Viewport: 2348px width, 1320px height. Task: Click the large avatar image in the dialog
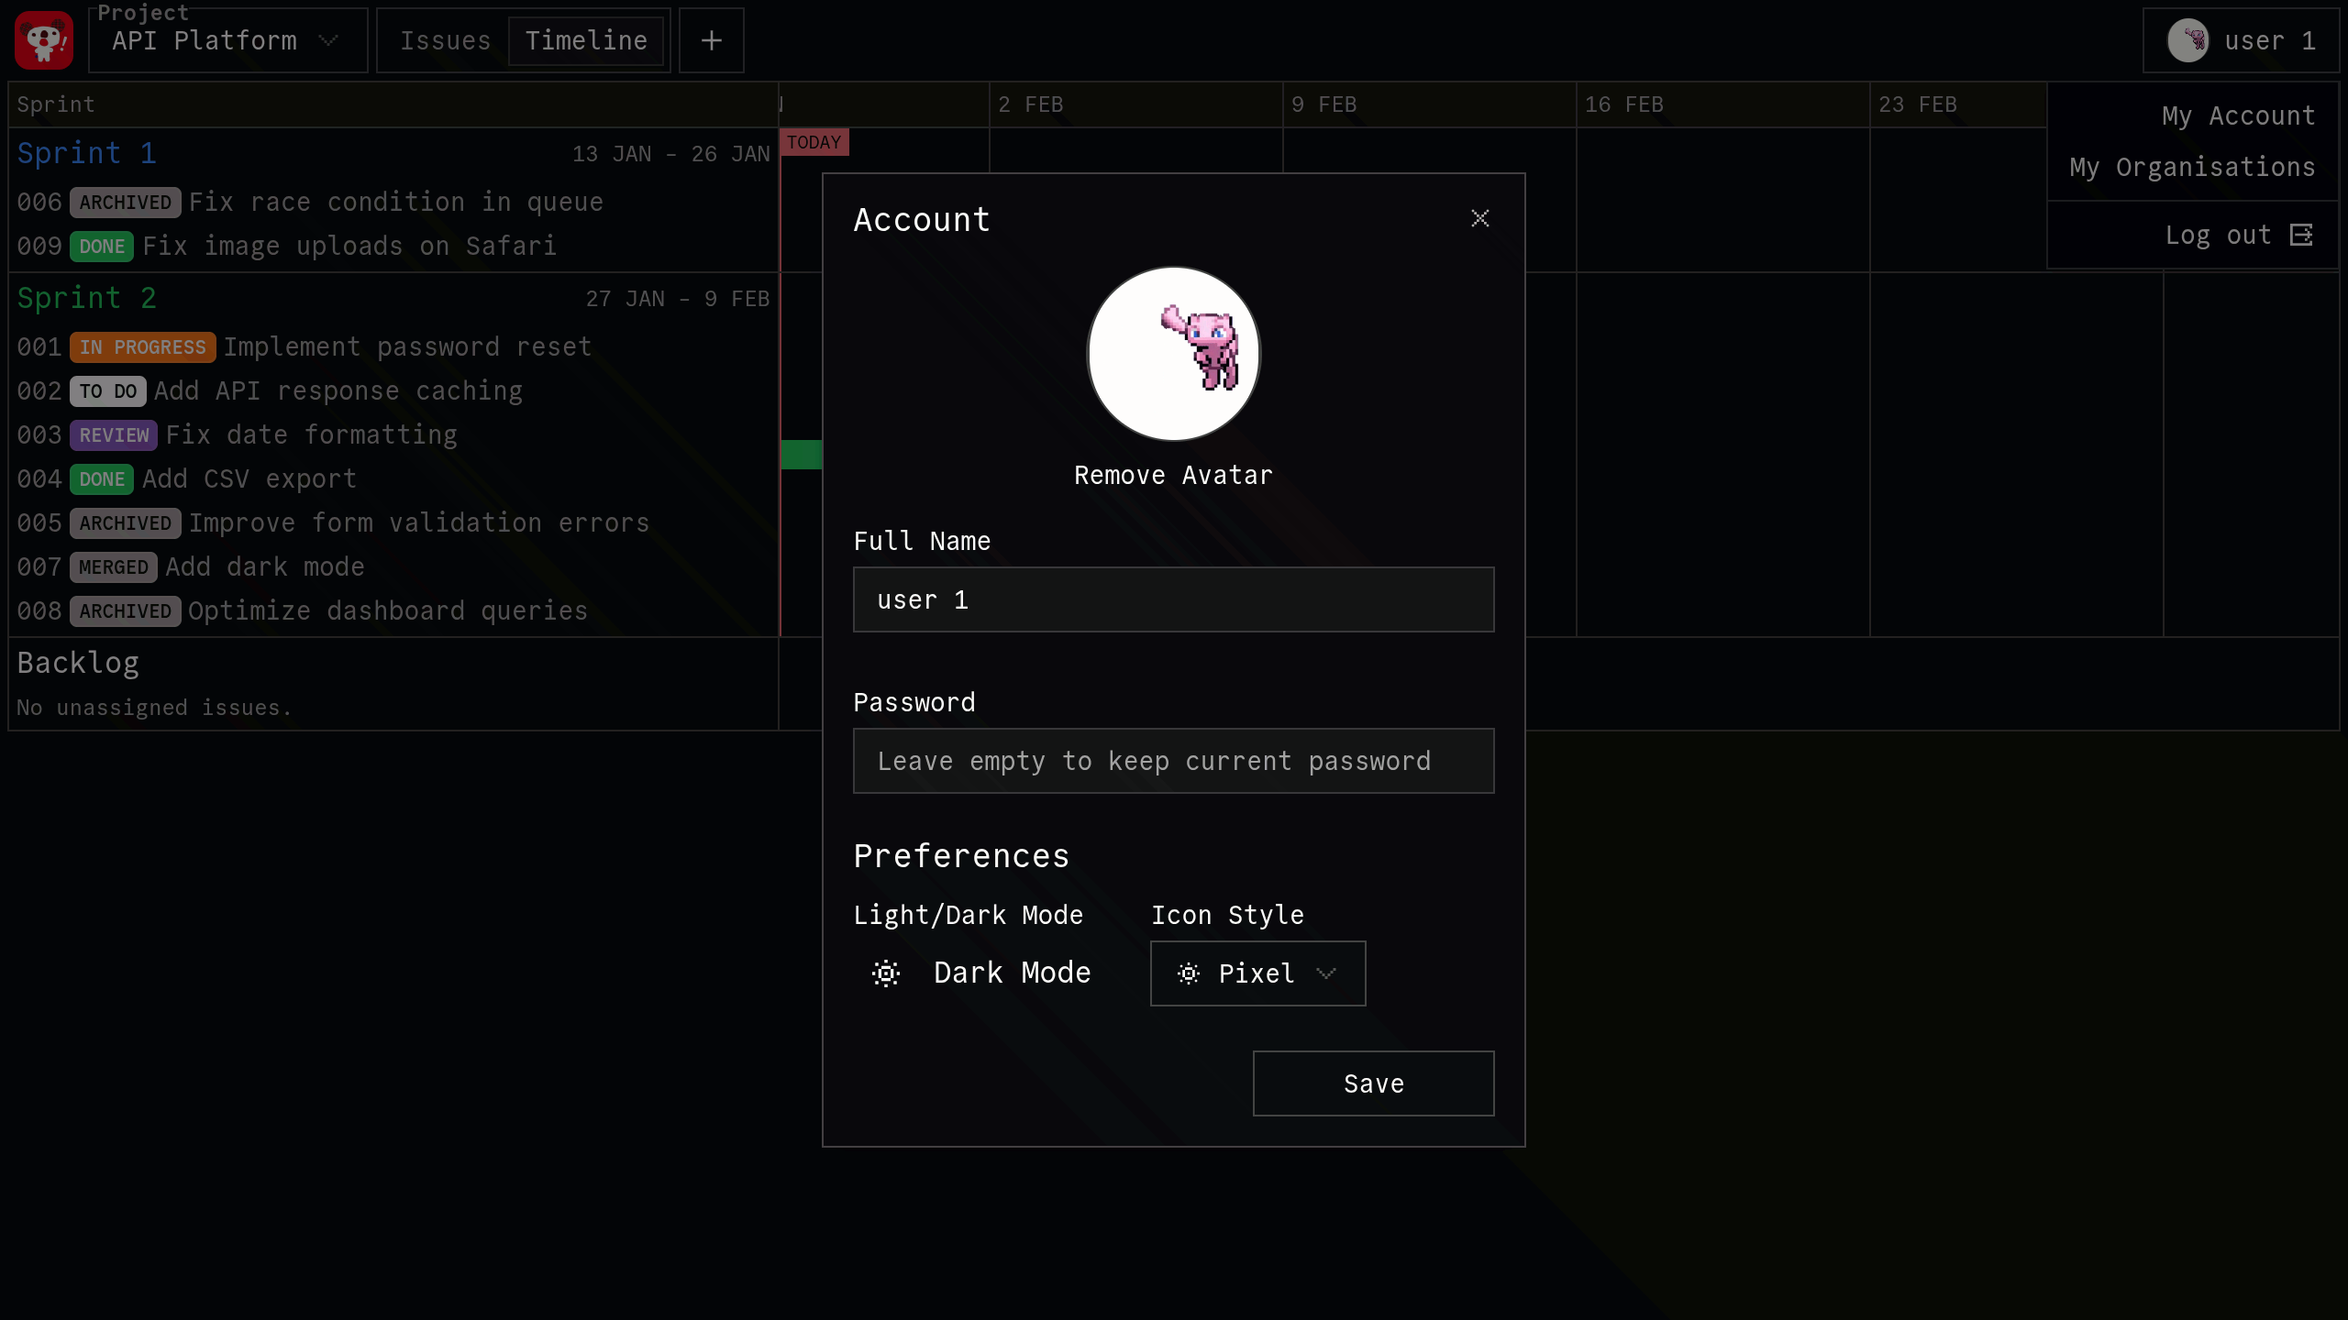1173,354
